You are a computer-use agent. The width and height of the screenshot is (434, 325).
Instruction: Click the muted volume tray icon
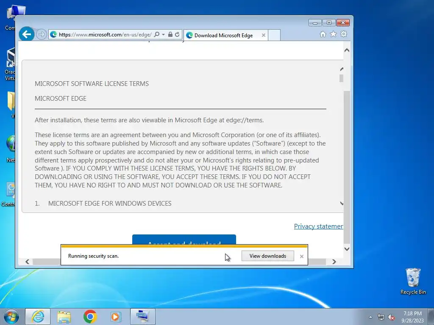pyautogui.click(x=391, y=317)
